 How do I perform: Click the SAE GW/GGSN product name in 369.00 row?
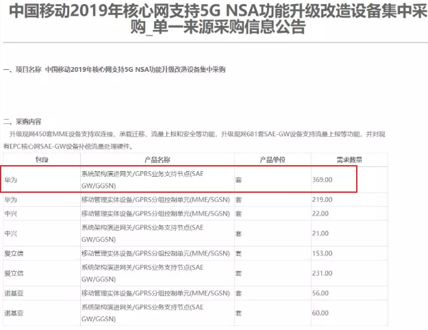(142, 180)
